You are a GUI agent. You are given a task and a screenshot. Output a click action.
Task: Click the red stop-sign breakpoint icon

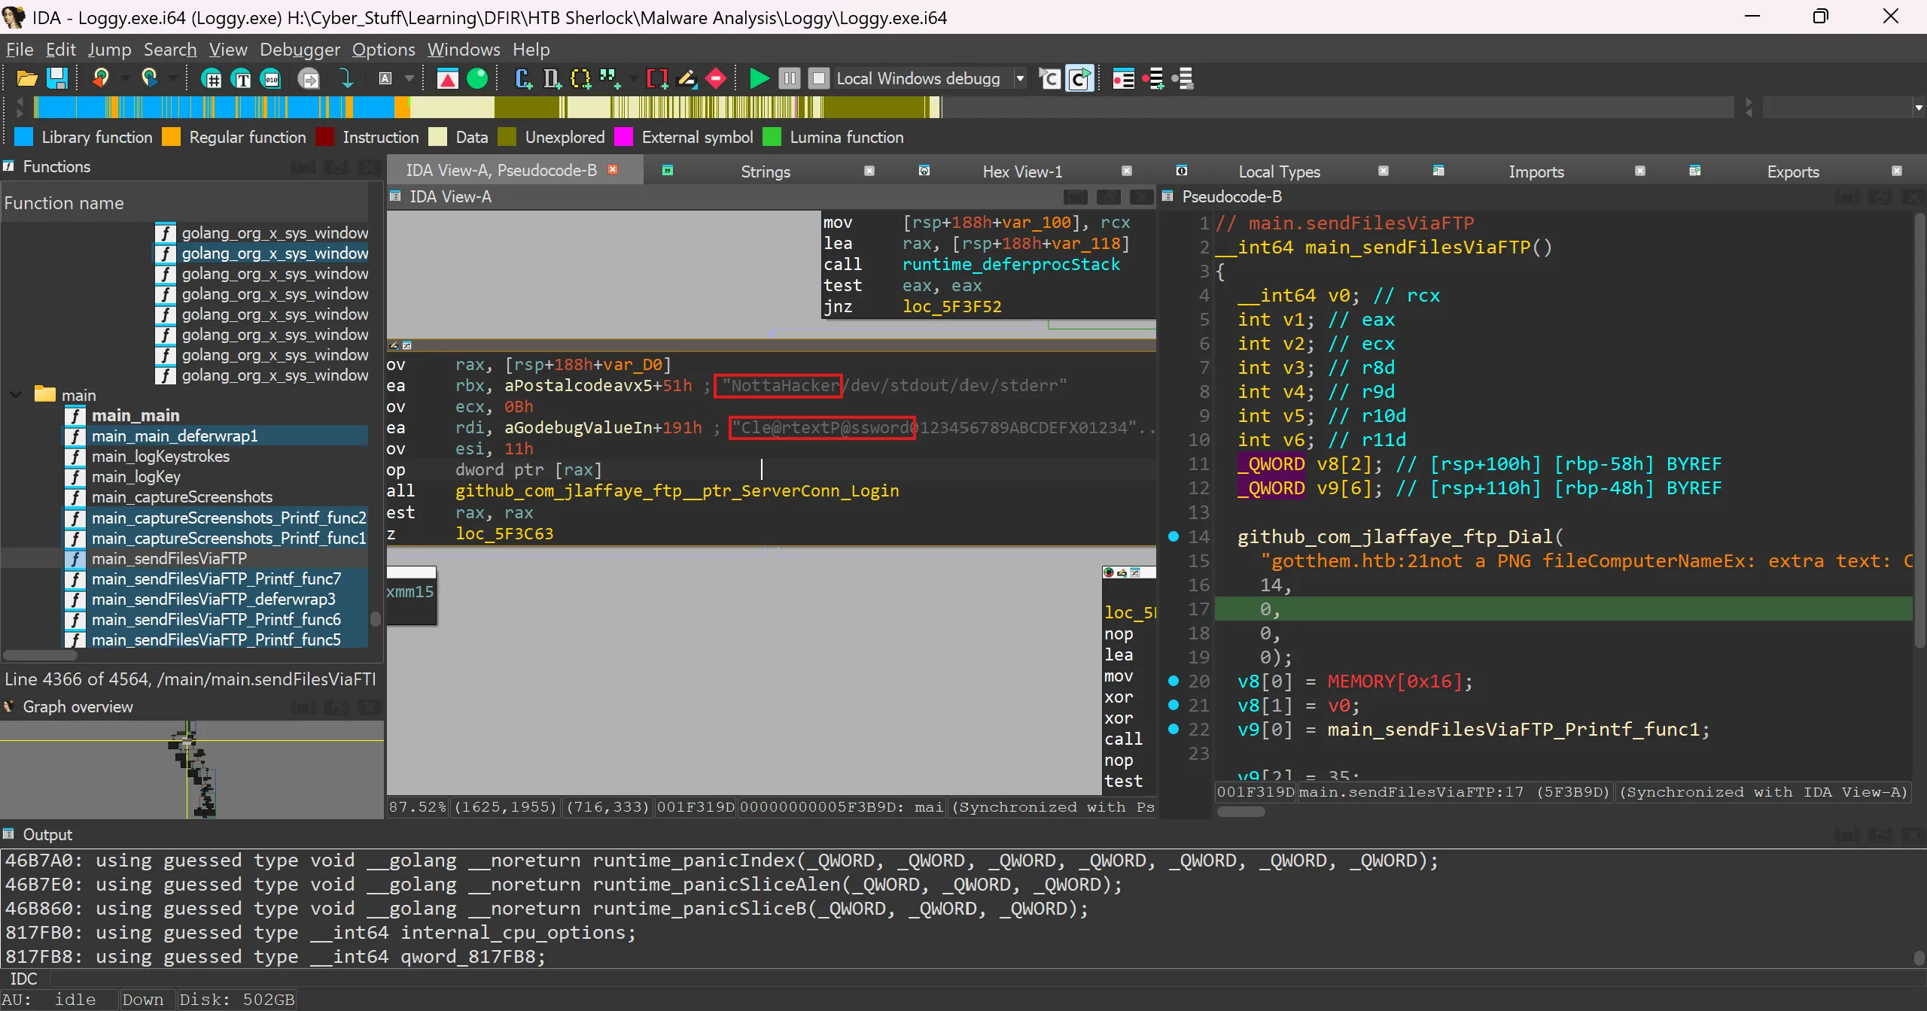tap(716, 78)
